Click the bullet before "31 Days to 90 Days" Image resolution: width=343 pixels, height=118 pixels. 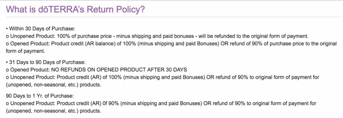point(7,62)
